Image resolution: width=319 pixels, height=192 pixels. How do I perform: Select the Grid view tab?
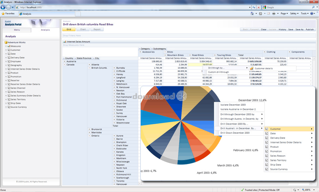pyautogui.click(x=69, y=29)
